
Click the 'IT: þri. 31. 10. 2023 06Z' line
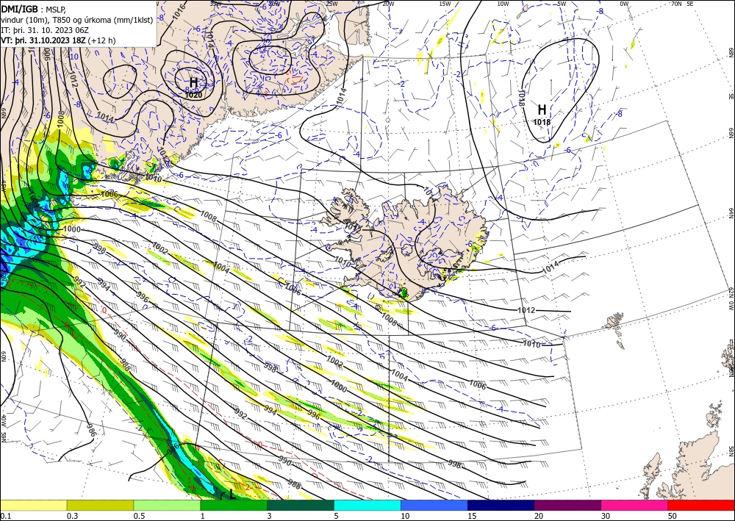(45, 30)
